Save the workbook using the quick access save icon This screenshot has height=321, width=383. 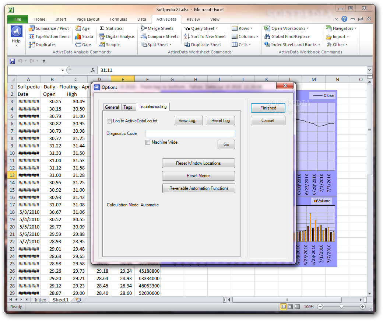pos(12,61)
